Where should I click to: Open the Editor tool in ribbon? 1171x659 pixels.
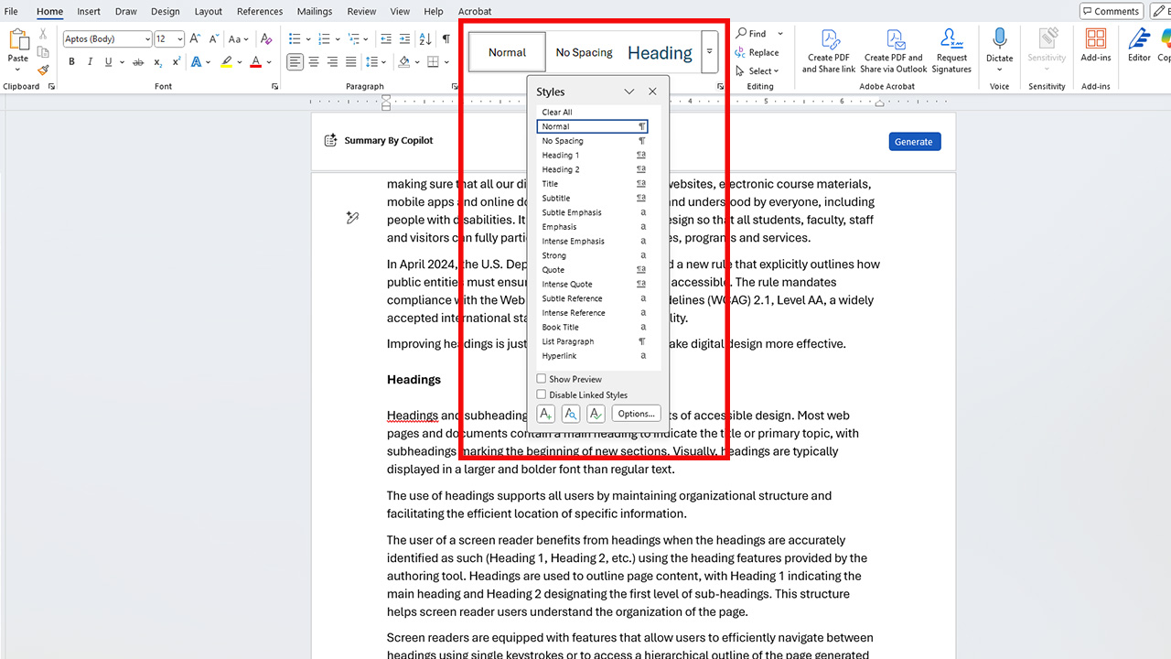coord(1139,39)
